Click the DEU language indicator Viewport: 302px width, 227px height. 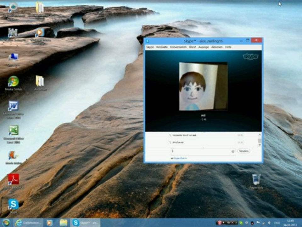277,223
